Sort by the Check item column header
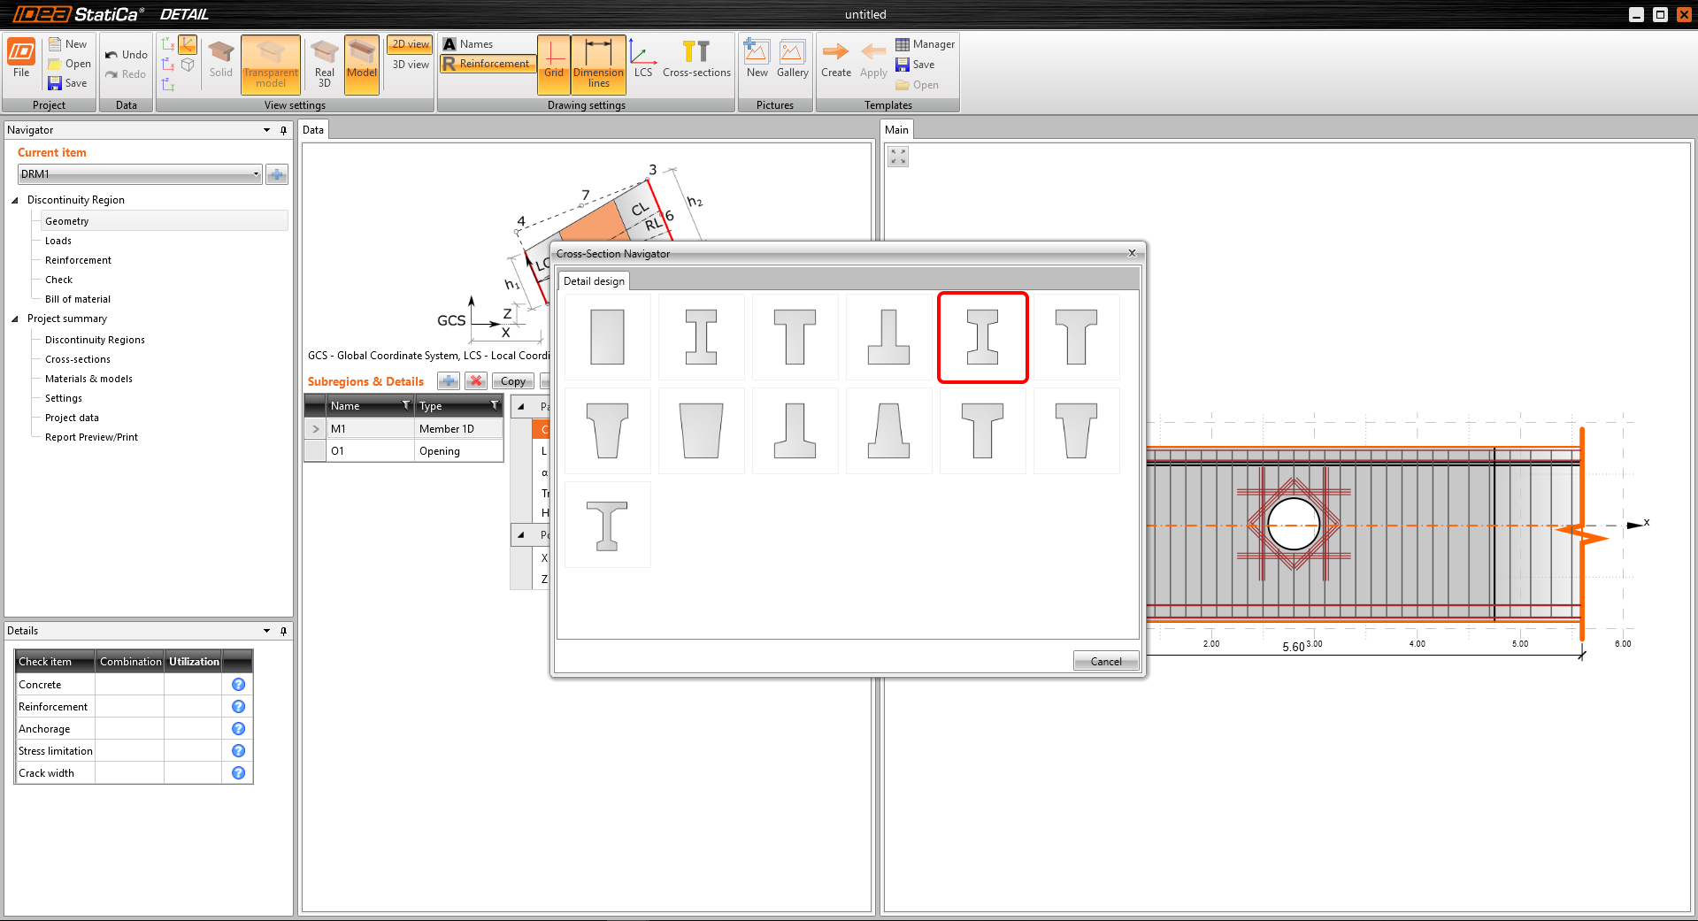The image size is (1698, 921). (x=55, y=662)
